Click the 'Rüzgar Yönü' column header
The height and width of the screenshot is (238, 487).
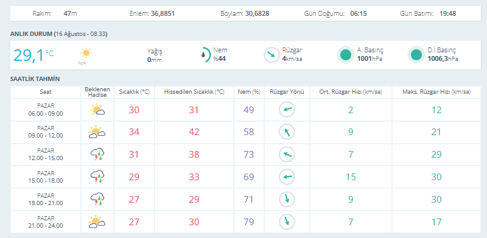point(287,92)
